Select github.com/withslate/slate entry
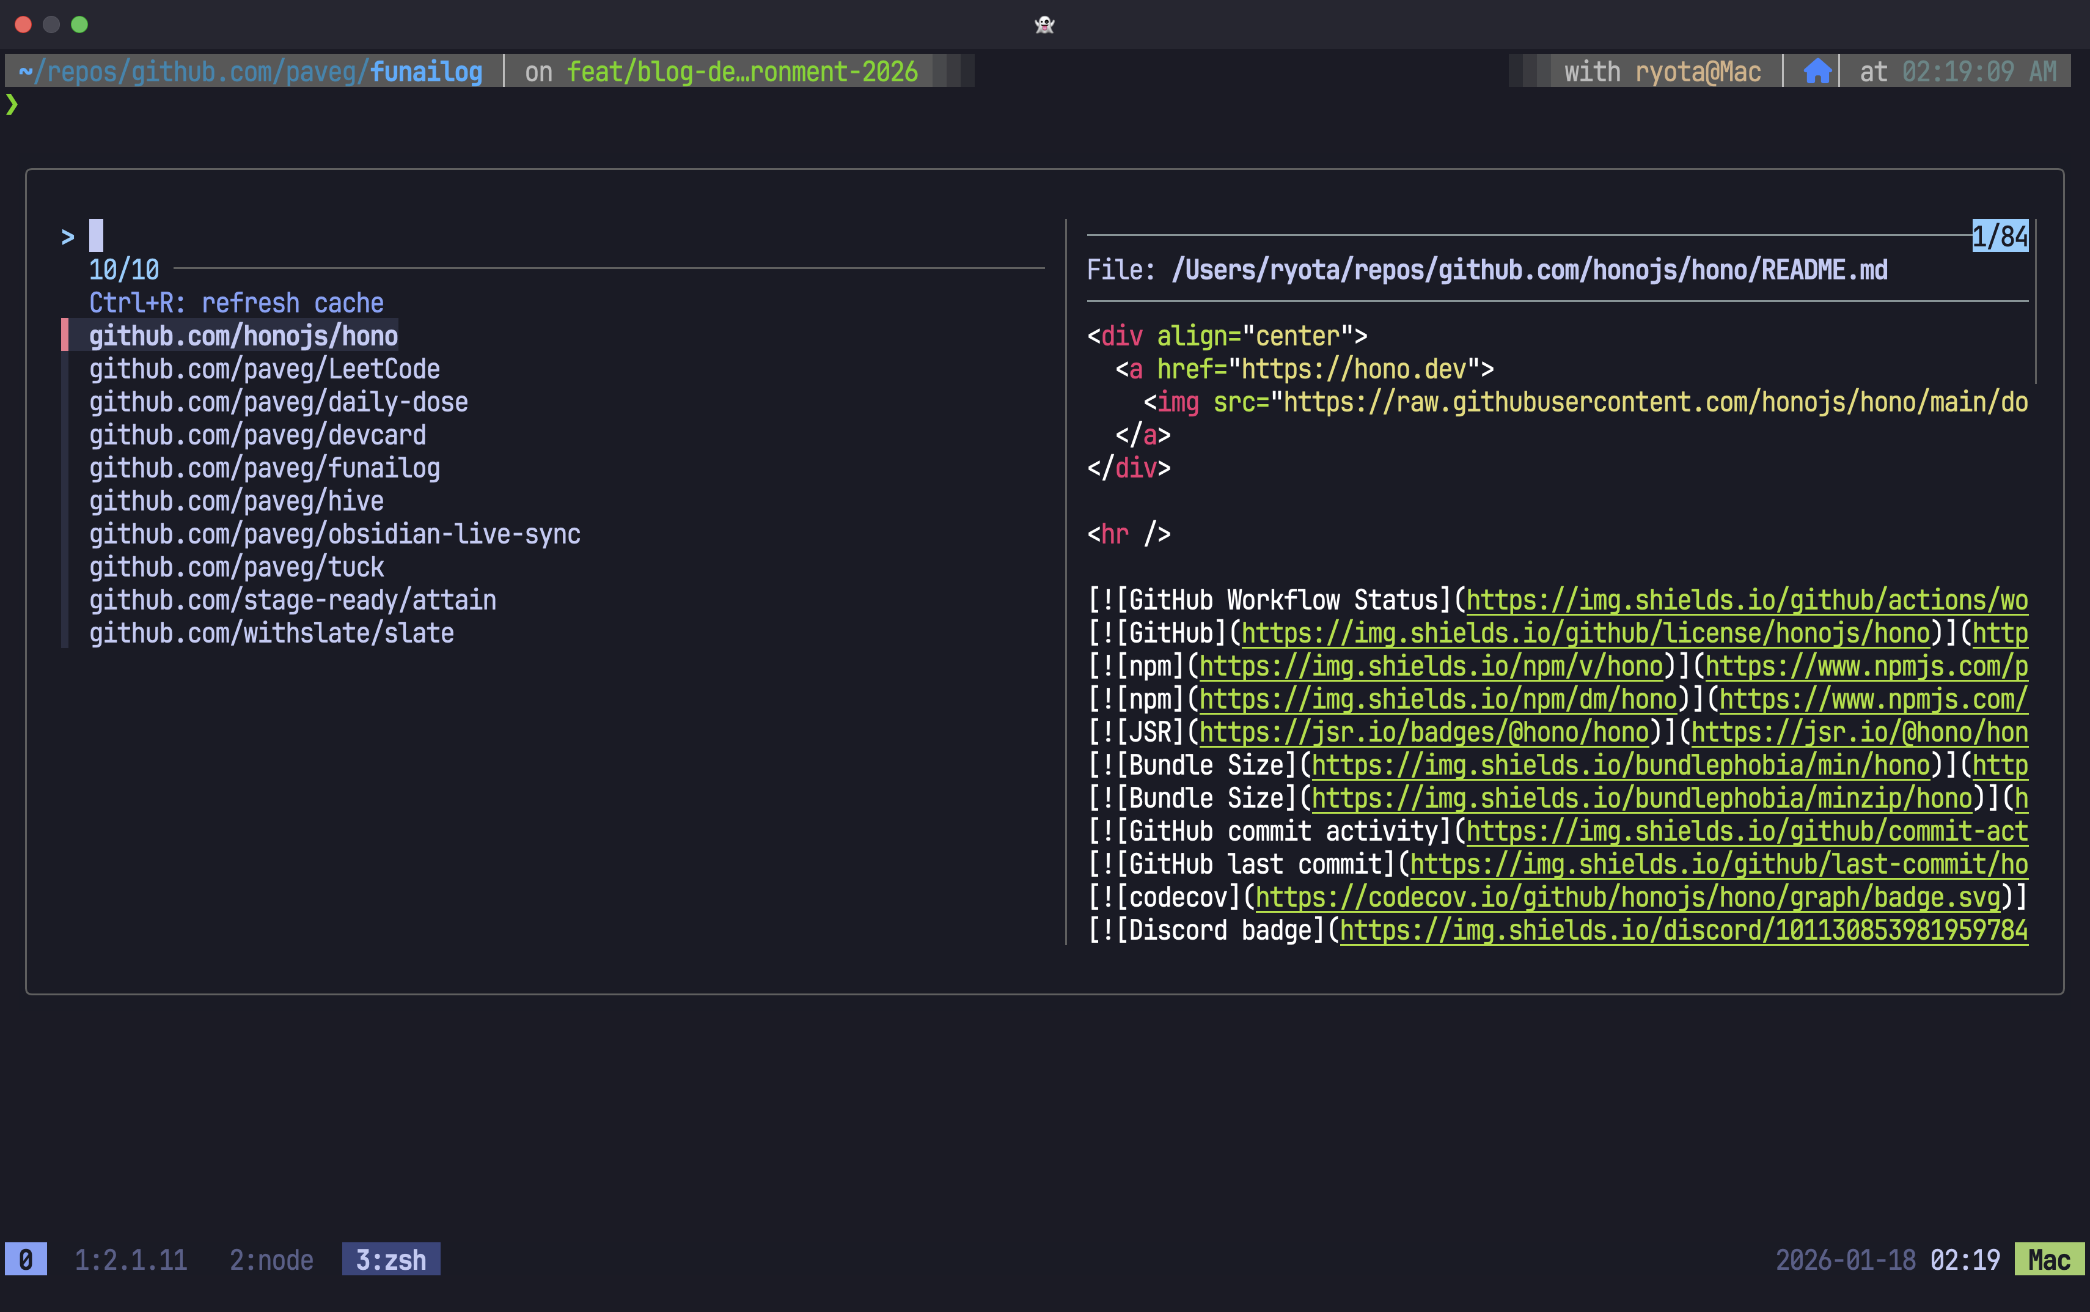The height and width of the screenshot is (1312, 2090). click(x=271, y=633)
